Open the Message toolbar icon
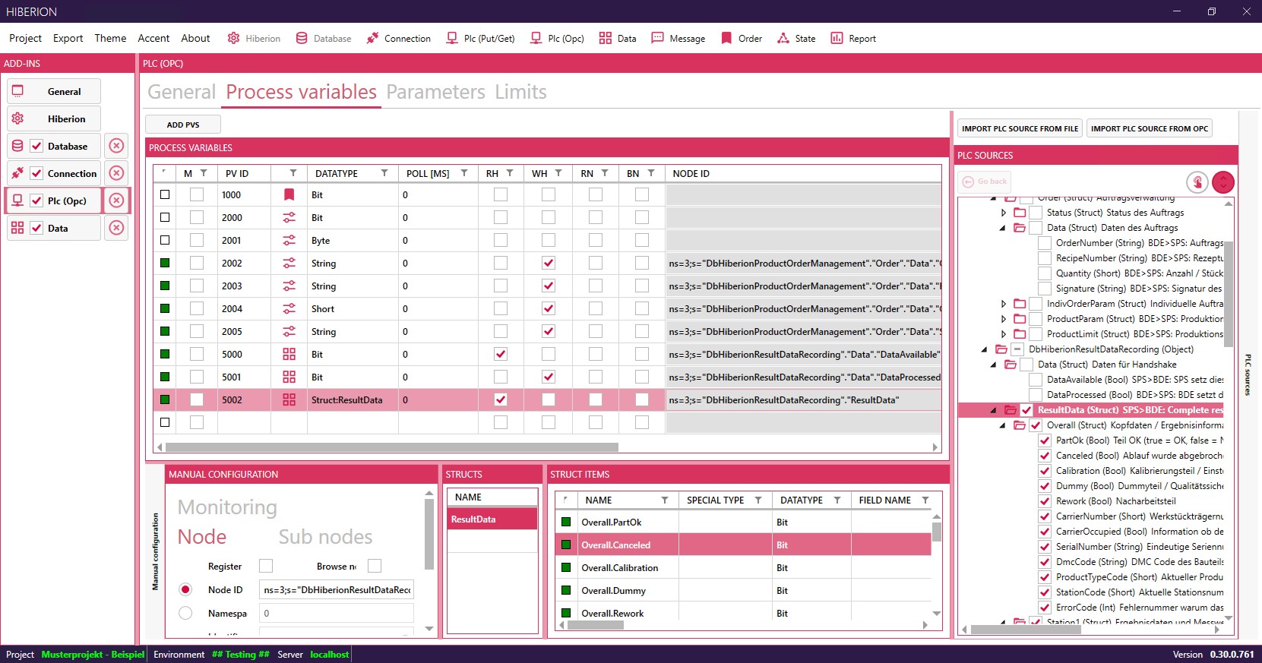Screen dimensions: 1262x663 pos(658,38)
